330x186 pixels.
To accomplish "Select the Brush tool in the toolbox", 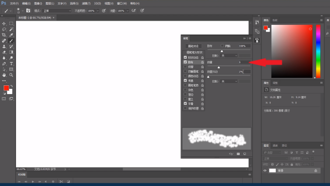I will 11,41.
